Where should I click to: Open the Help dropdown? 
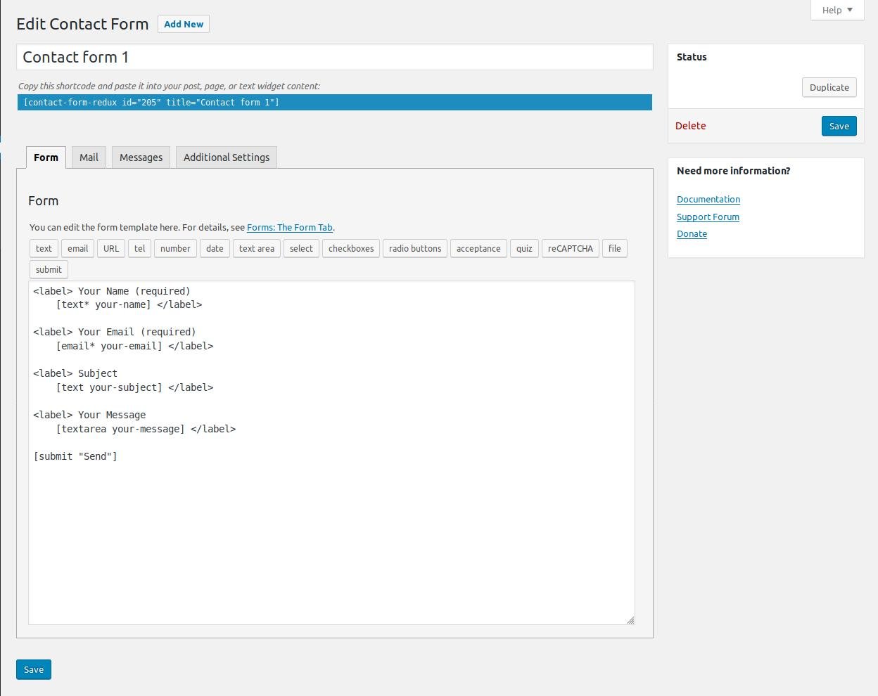pyautogui.click(x=837, y=10)
